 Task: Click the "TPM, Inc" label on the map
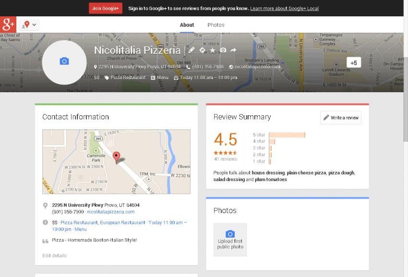(147, 174)
